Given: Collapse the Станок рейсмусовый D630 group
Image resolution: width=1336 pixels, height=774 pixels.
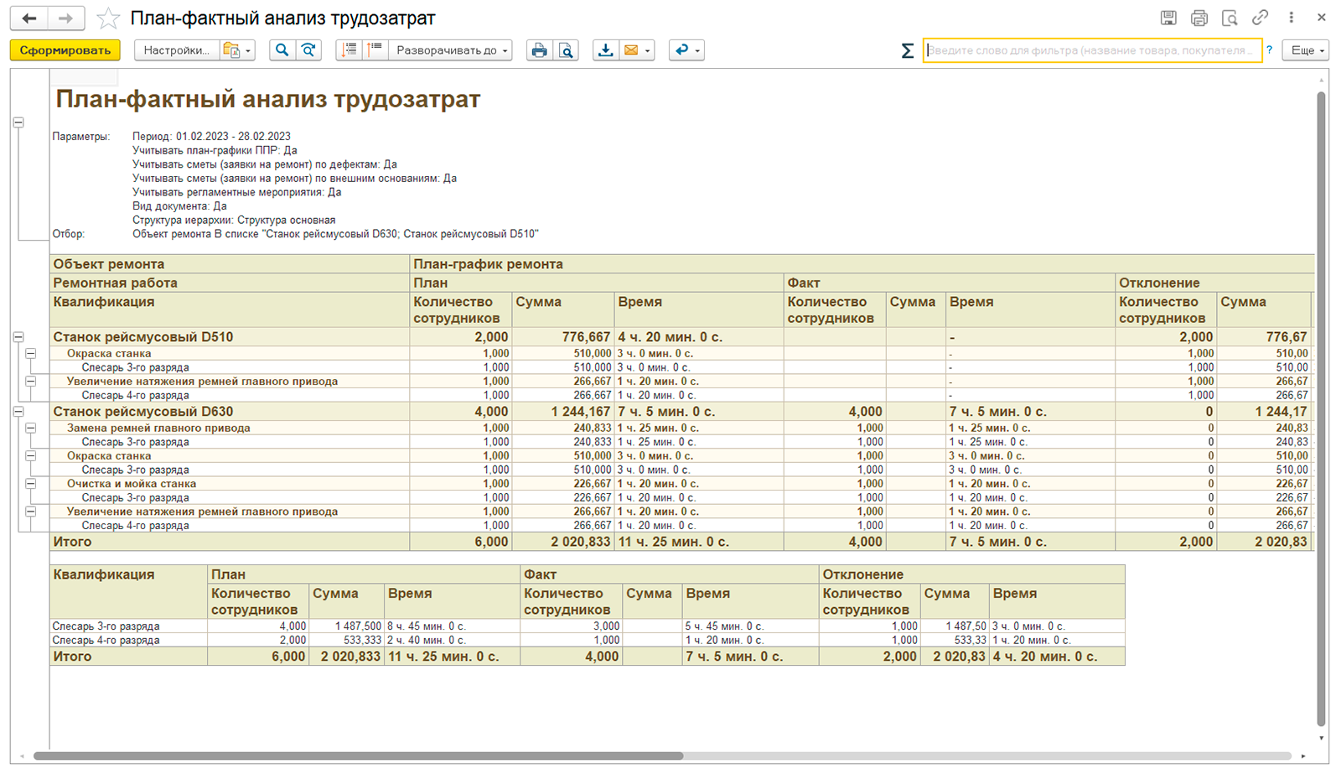Looking at the screenshot, I should [x=18, y=412].
